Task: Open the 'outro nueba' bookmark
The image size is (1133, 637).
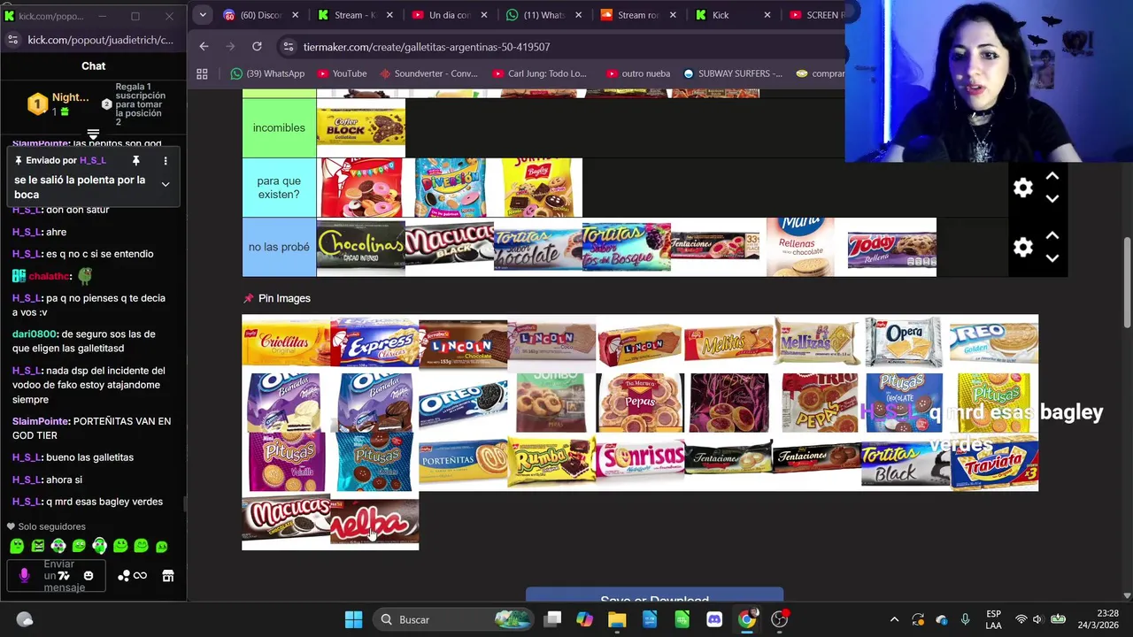Action: [x=637, y=73]
